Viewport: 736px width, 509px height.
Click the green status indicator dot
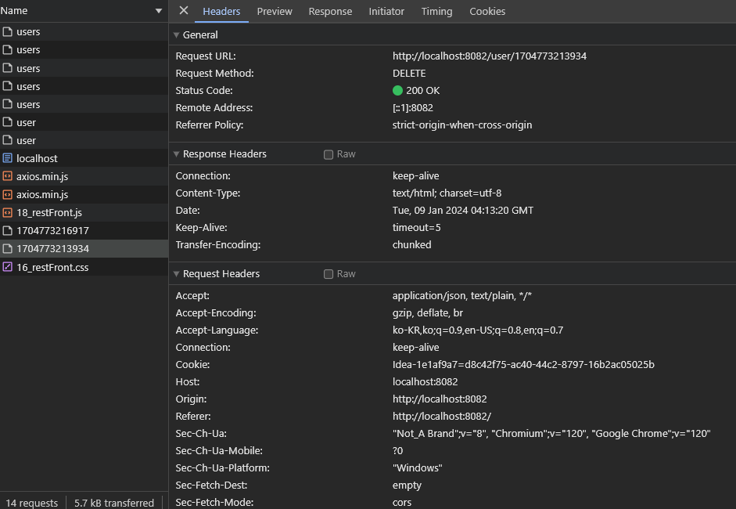pos(397,90)
